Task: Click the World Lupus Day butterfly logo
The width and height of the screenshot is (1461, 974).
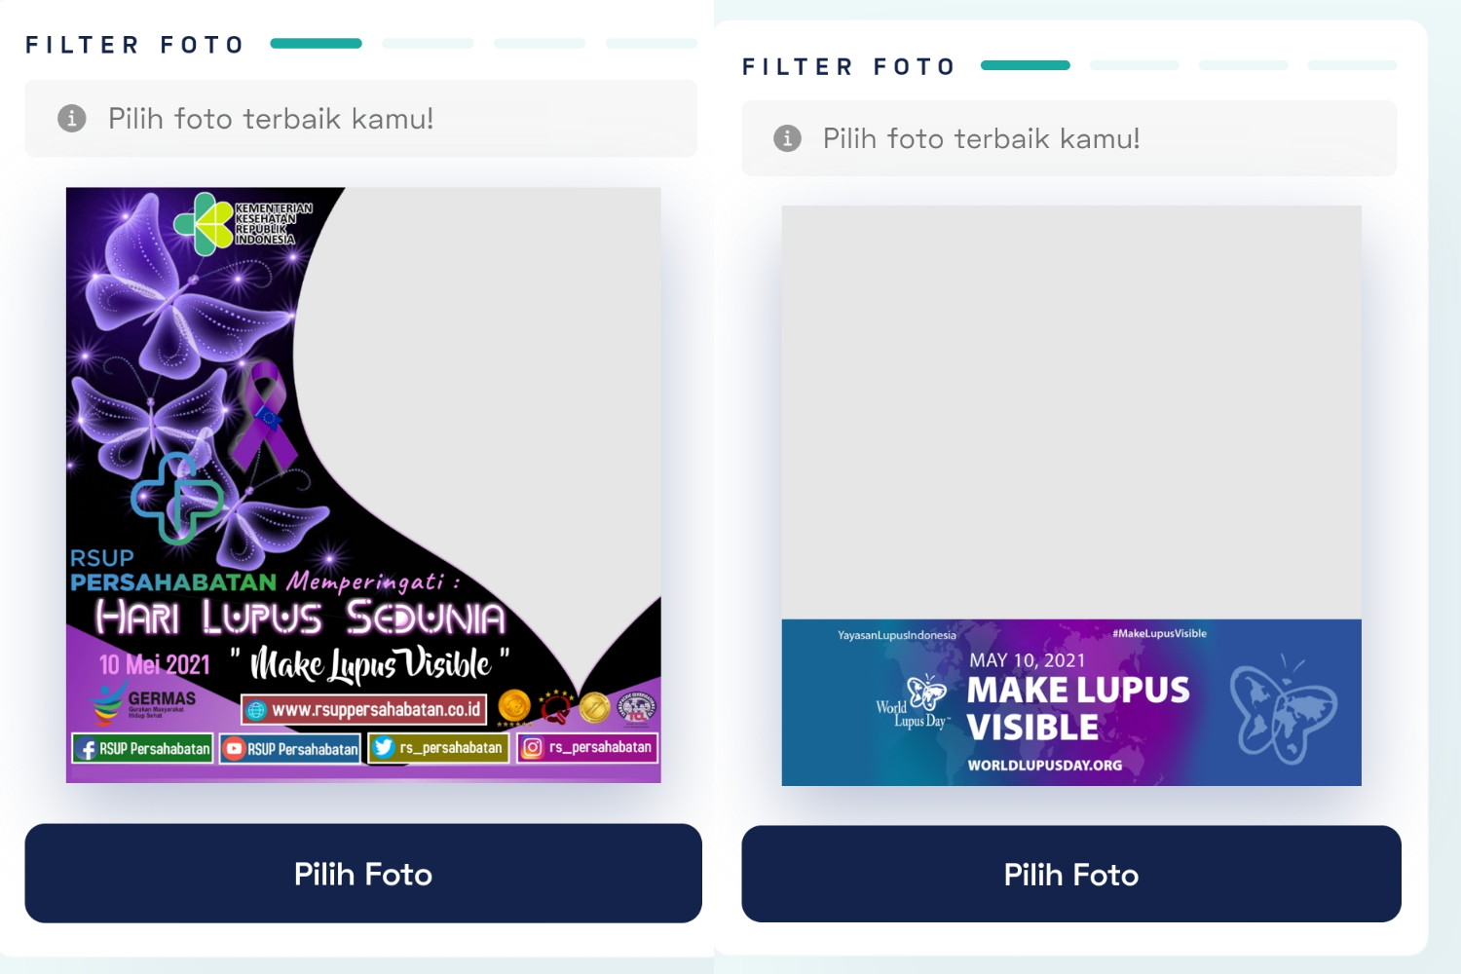Action: tap(913, 702)
